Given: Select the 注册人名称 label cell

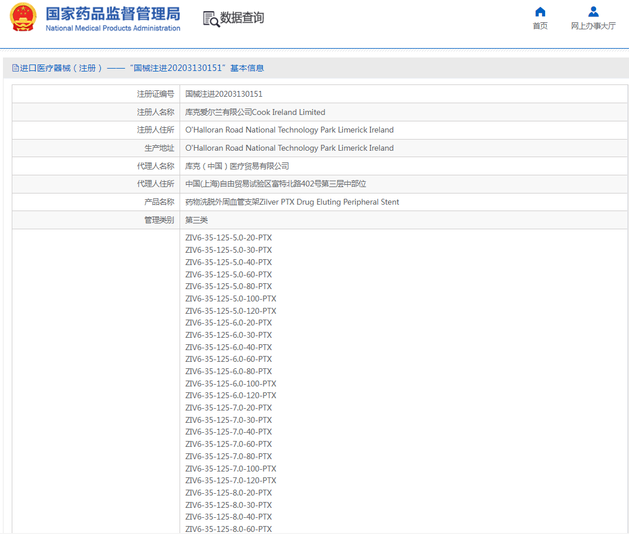Looking at the screenshot, I should (x=96, y=112).
